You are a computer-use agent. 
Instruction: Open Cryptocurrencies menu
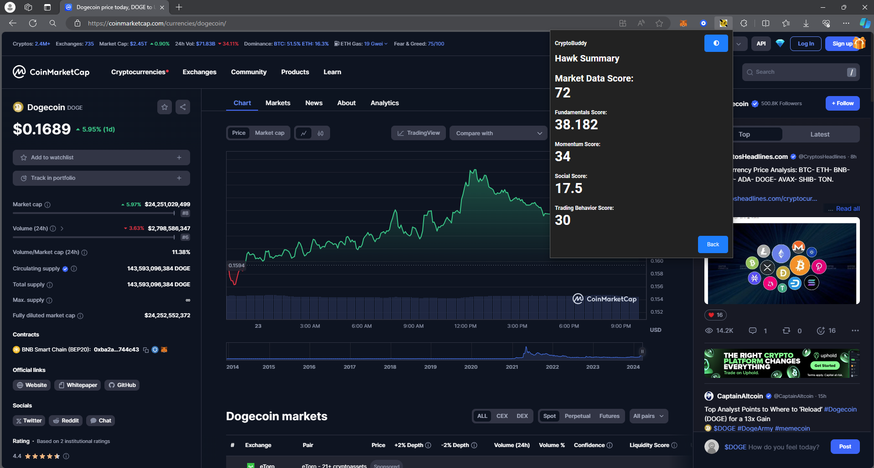140,72
